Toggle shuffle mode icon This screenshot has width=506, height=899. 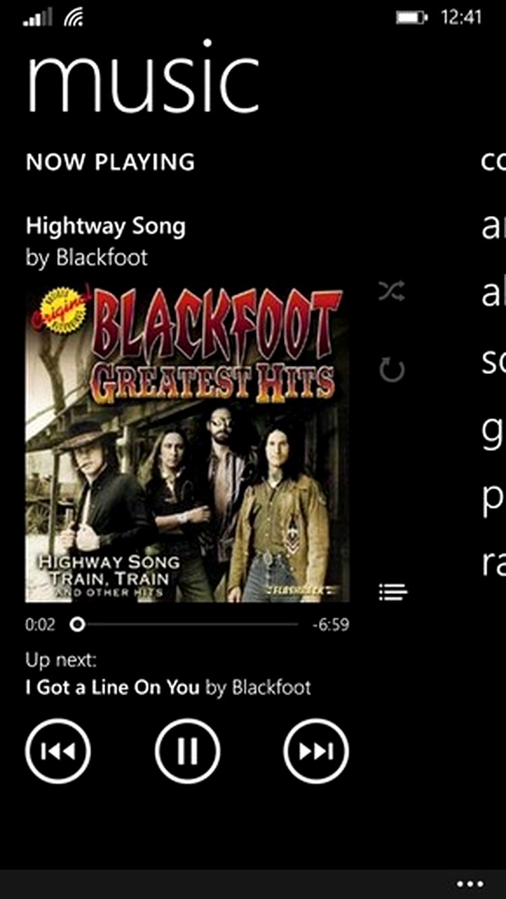[392, 292]
